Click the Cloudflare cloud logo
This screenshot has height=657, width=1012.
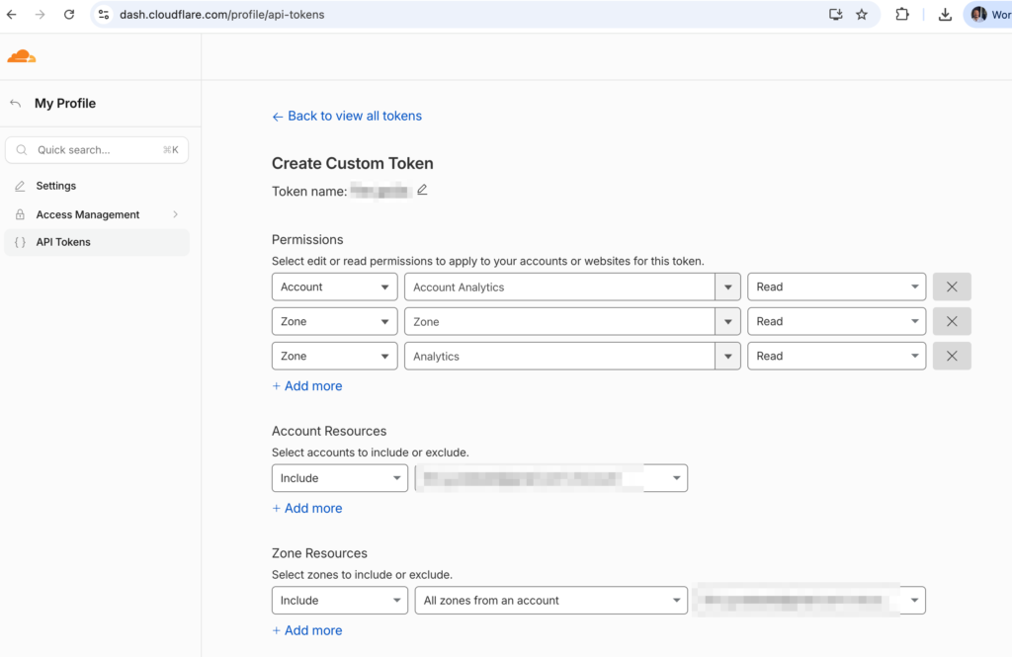[22, 56]
